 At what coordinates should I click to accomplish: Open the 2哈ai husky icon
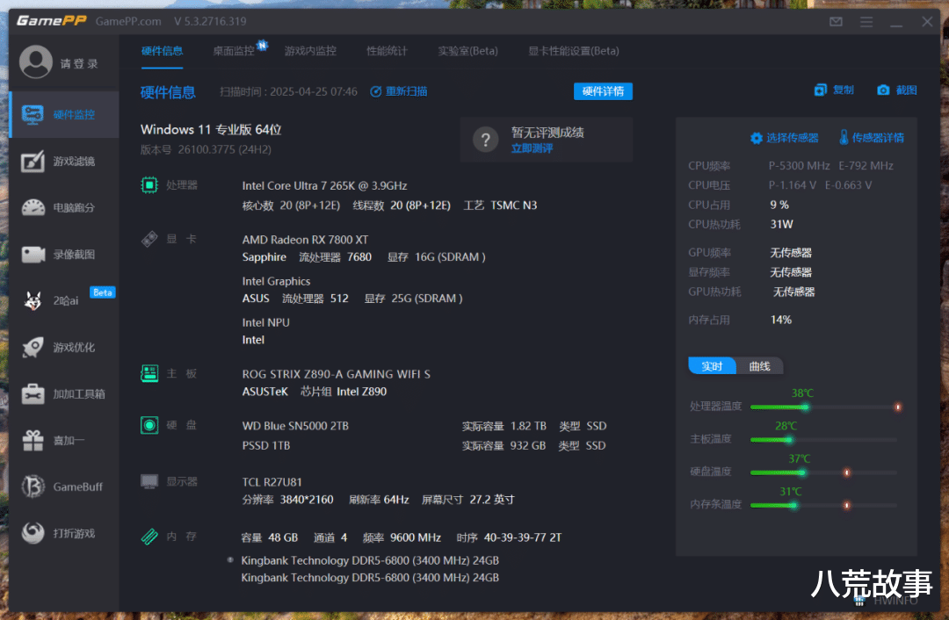tap(33, 300)
